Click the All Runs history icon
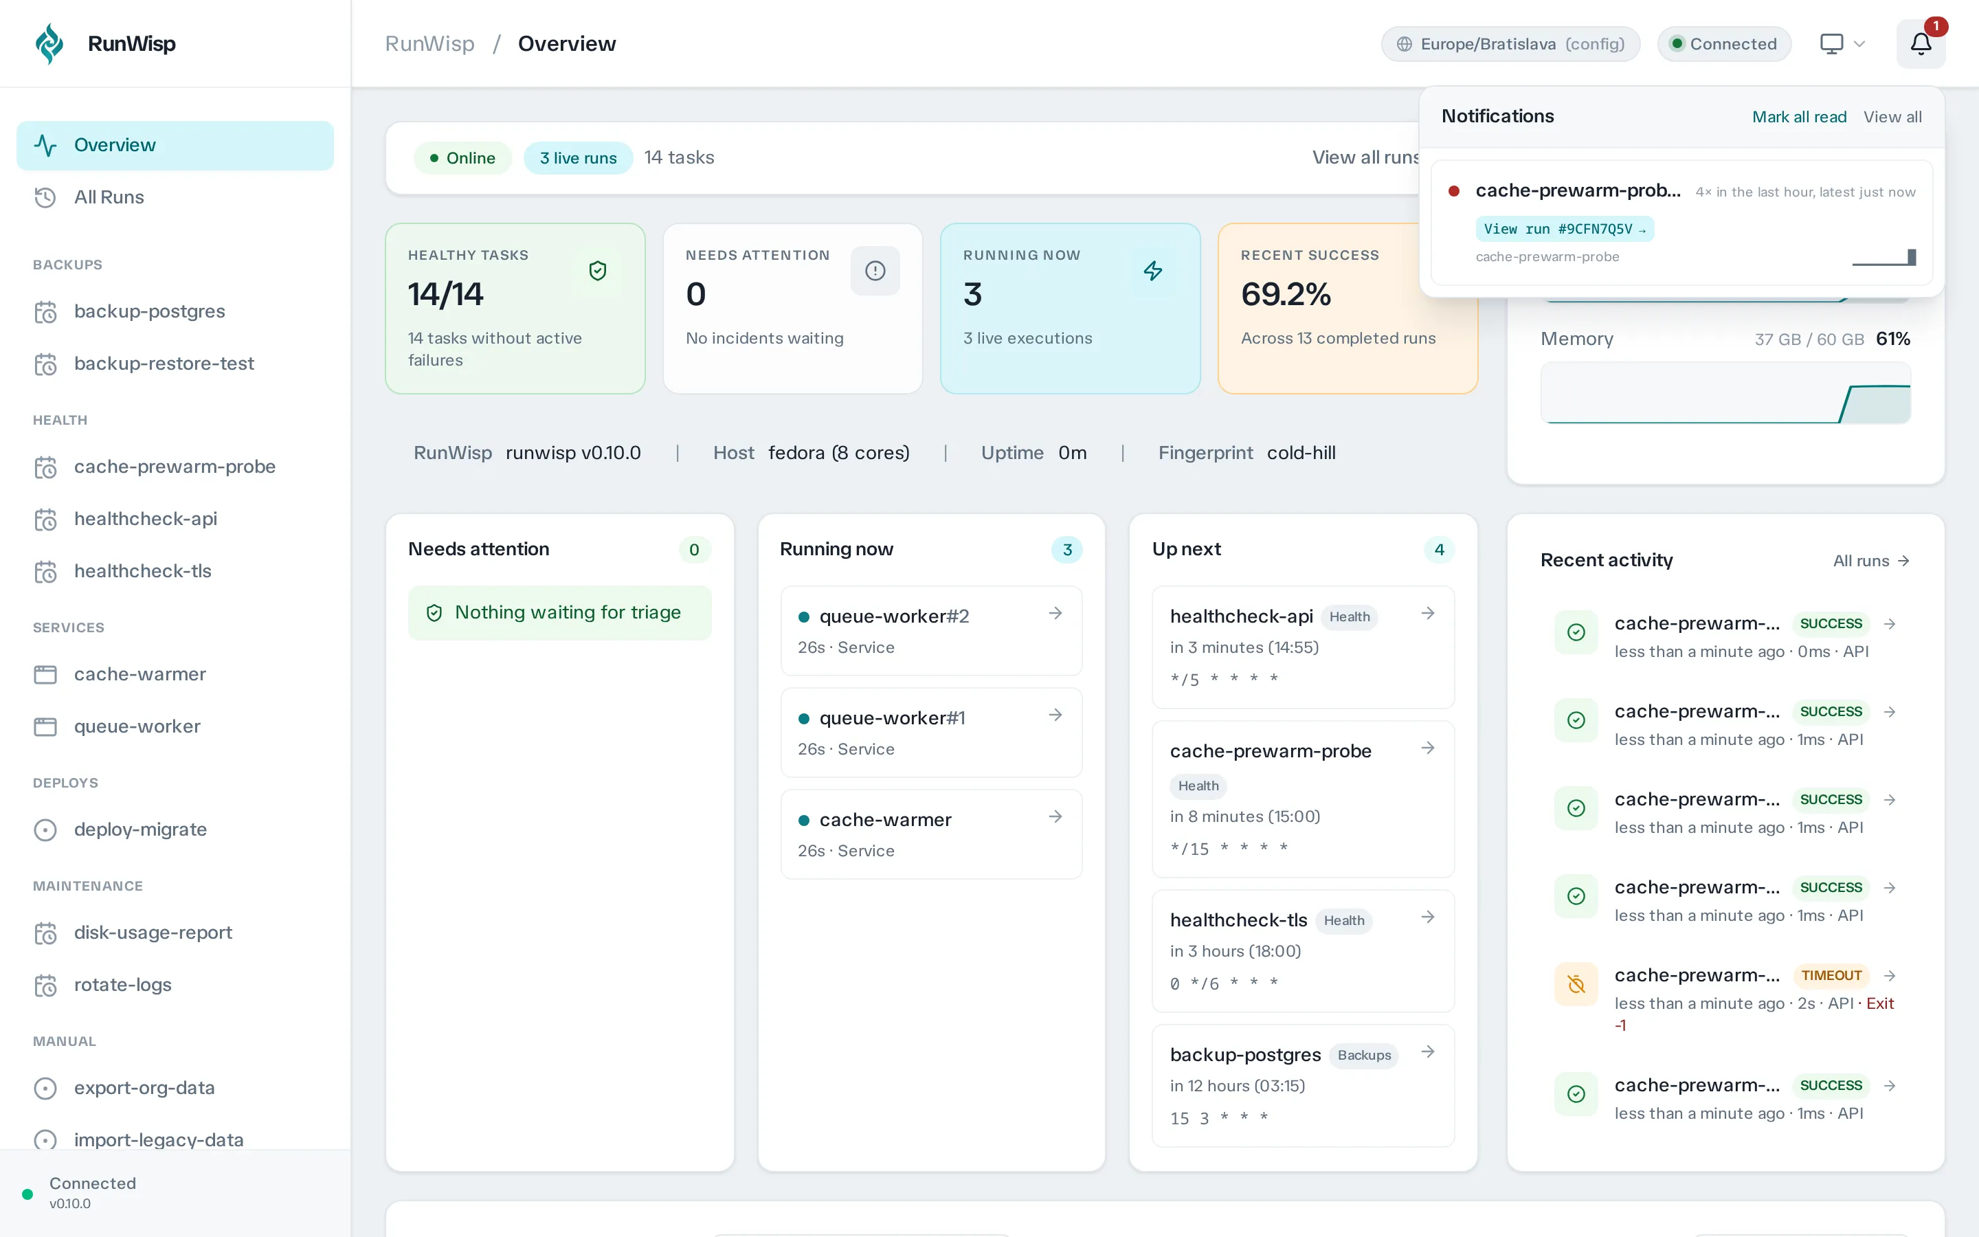Screen dimensions: 1979x1237 tap(45, 197)
